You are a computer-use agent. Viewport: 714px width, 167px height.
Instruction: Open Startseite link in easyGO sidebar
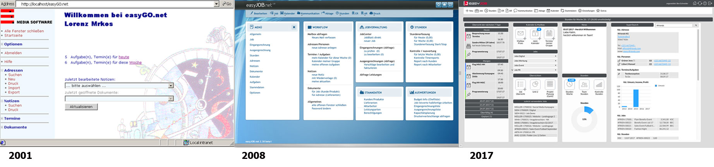tap(14, 36)
